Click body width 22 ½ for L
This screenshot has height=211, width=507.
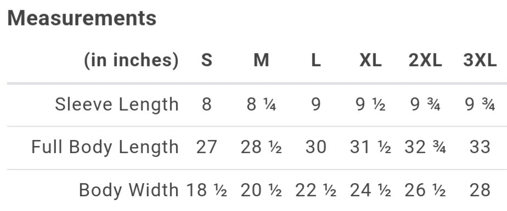click(316, 190)
